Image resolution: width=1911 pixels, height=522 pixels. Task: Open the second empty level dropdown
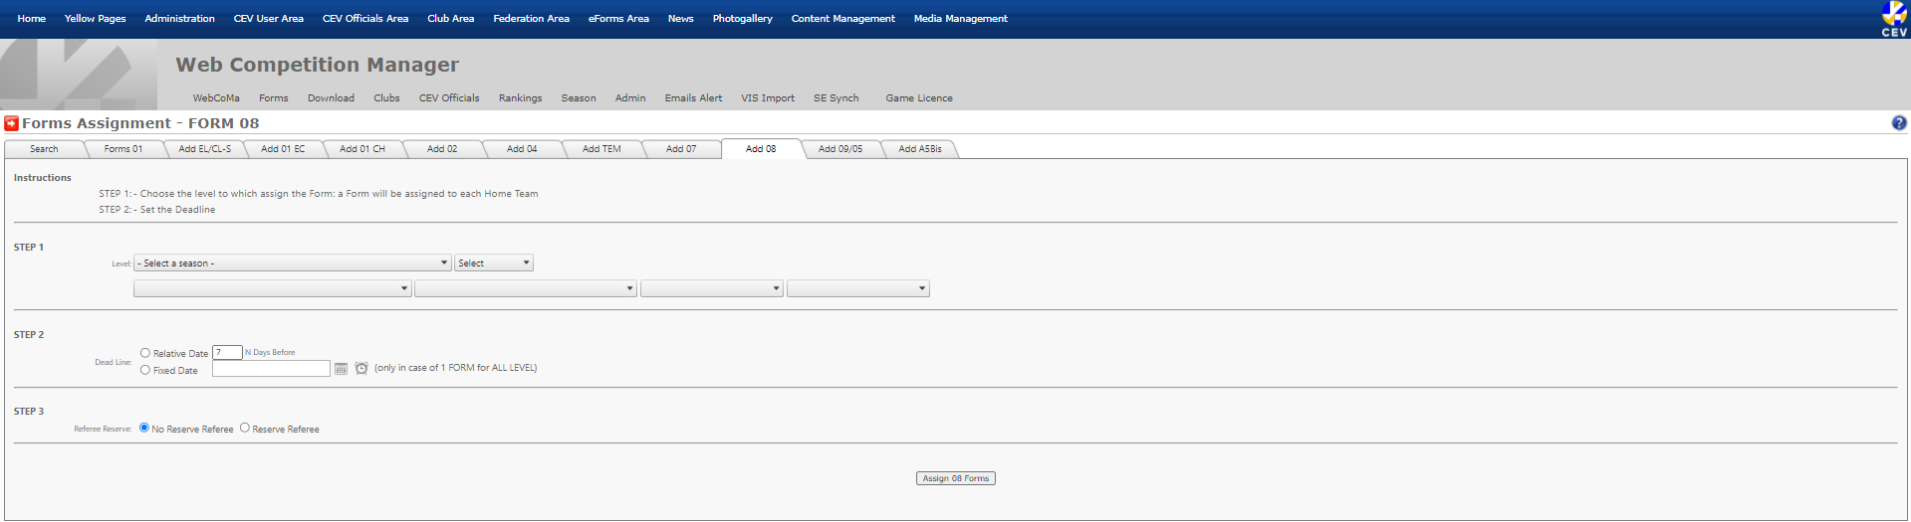click(526, 289)
